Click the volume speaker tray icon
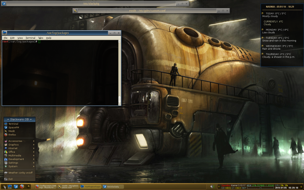304x190 pixels. coord(212,187)
